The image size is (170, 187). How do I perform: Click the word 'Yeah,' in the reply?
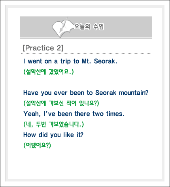coord(32,114)
